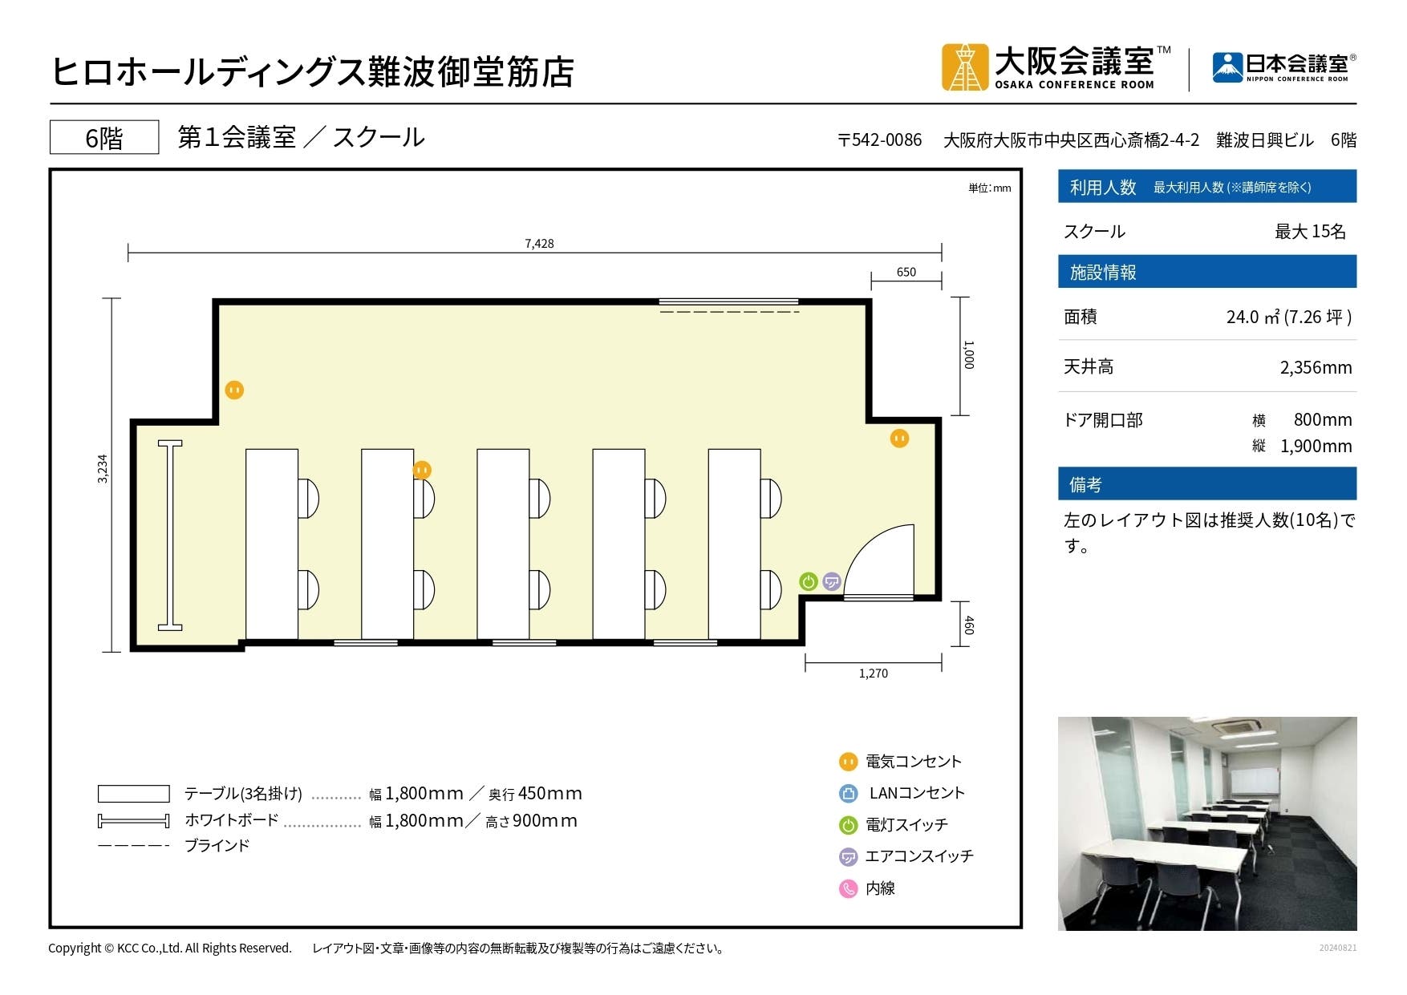Click the スクール 最大15名 capacity row

tap(1203, 232)
